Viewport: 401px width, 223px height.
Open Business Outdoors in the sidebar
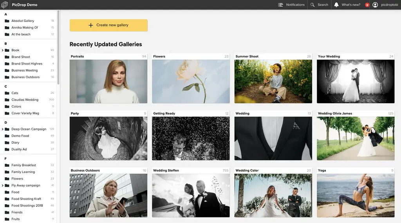(25, 77)
